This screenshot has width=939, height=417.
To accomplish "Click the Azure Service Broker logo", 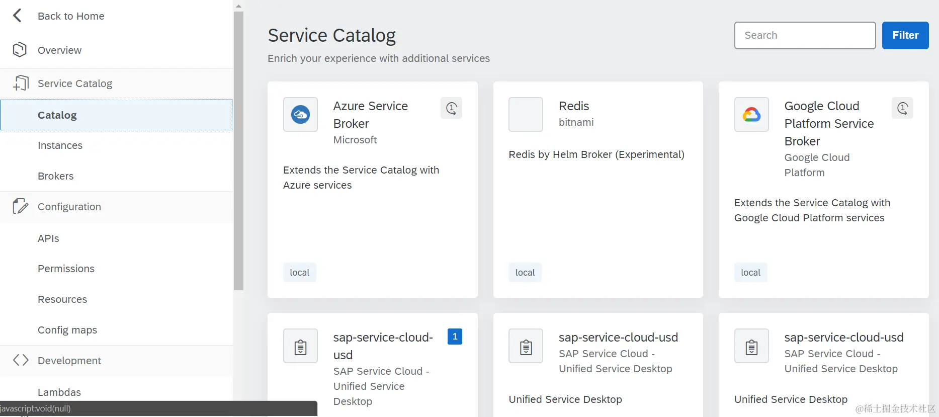I will [x=300, y=115].
